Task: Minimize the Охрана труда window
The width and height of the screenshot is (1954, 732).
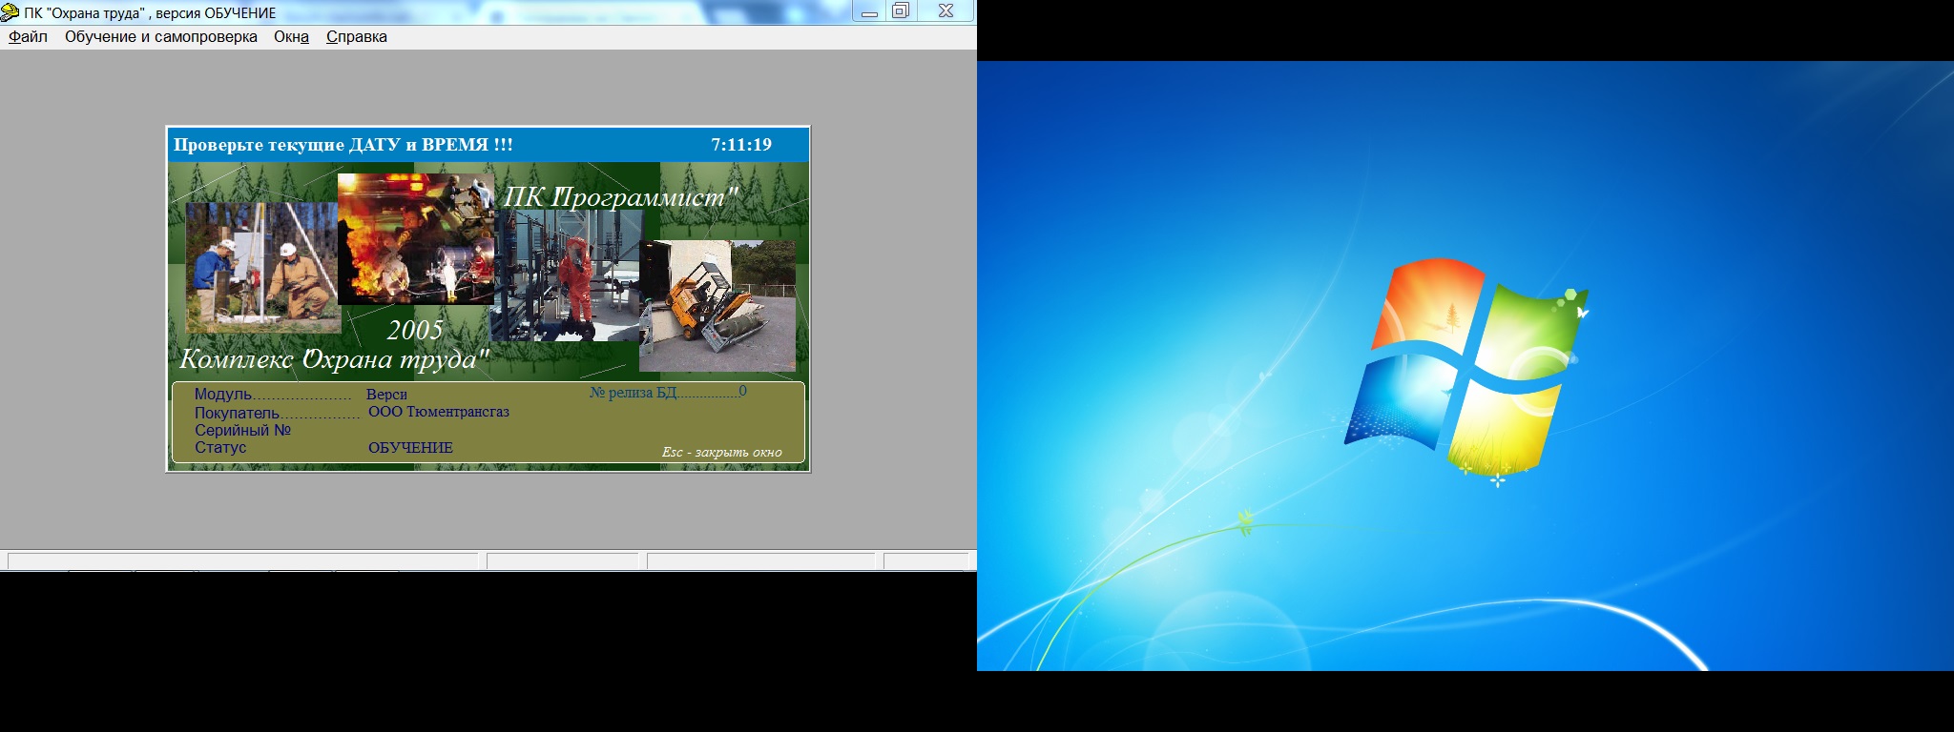Action: 869,11
